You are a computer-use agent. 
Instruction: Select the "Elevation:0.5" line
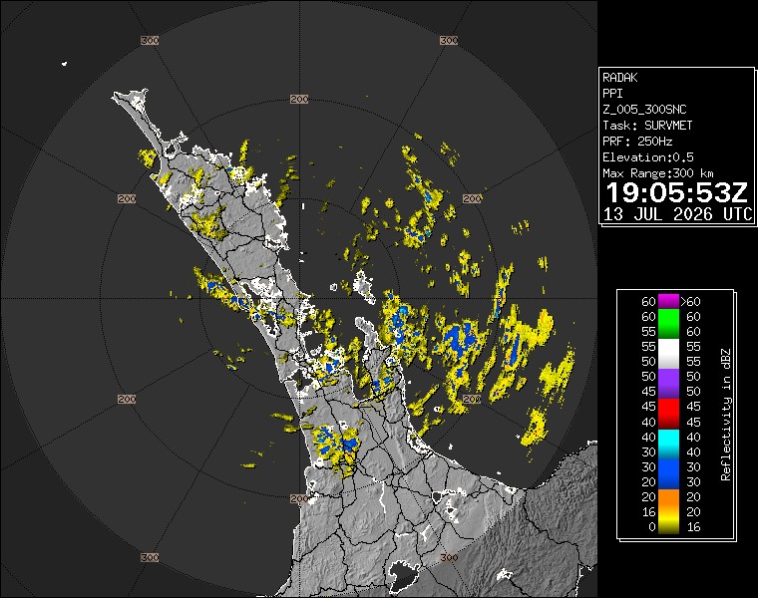648,157
